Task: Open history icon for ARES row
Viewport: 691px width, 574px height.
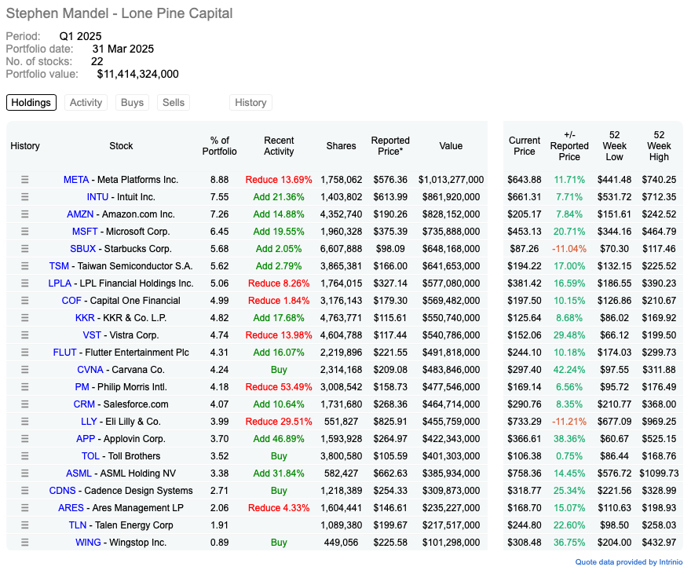Action: point(24,508)
